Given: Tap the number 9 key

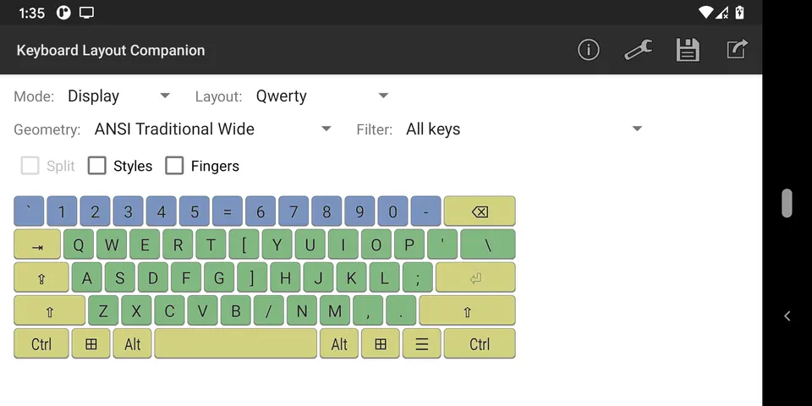Looking at the screenshot, I should 359,211.
